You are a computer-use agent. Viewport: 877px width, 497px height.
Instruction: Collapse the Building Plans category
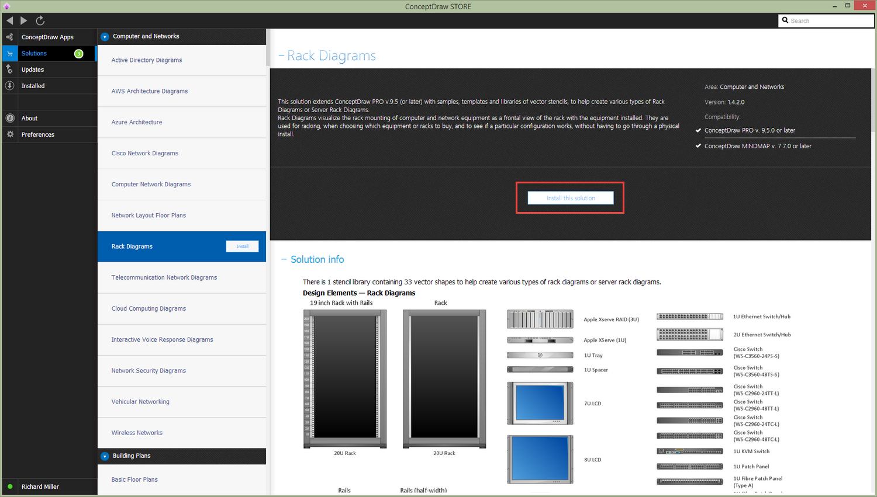point(105,456)
